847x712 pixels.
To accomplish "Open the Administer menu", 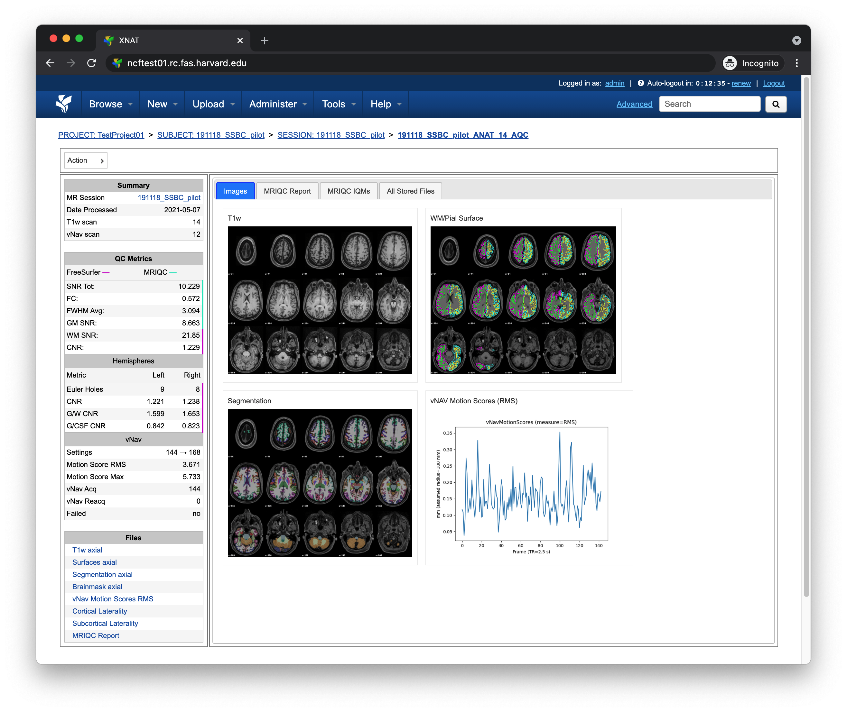I will coord(278,104).
